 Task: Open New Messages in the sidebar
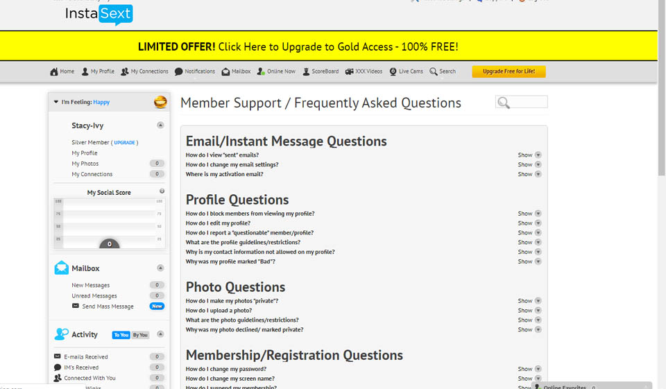[x=90, y=285]
